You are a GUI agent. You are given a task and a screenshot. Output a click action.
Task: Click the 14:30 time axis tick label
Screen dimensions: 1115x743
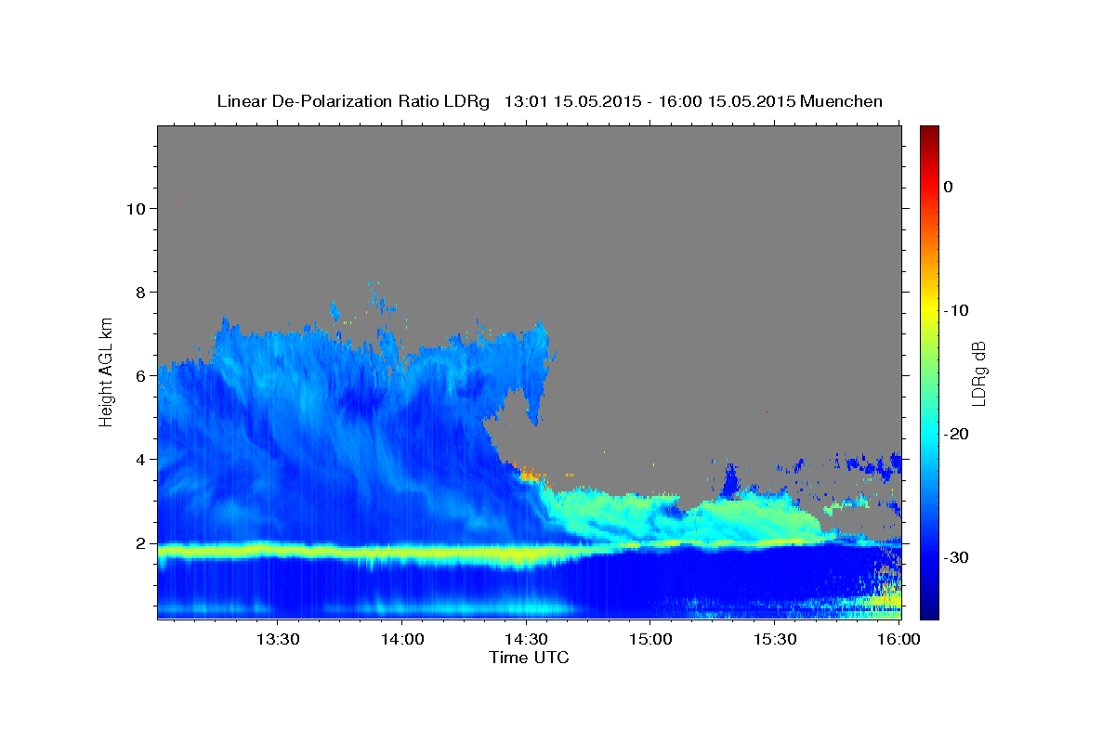point(526,640)
